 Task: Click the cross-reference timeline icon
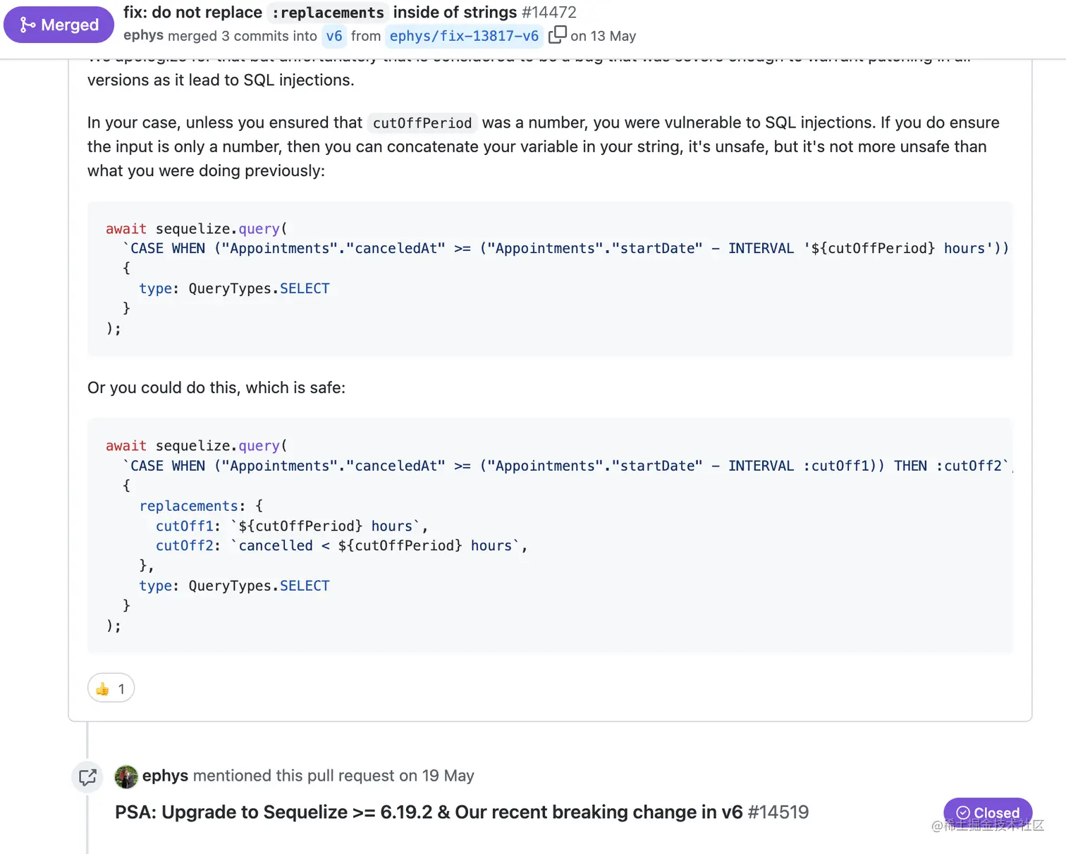(x=87, y=776)
